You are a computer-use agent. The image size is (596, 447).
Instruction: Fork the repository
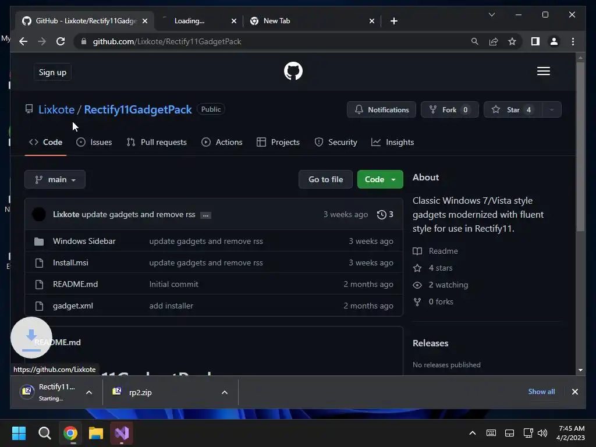tap(450, 110)
